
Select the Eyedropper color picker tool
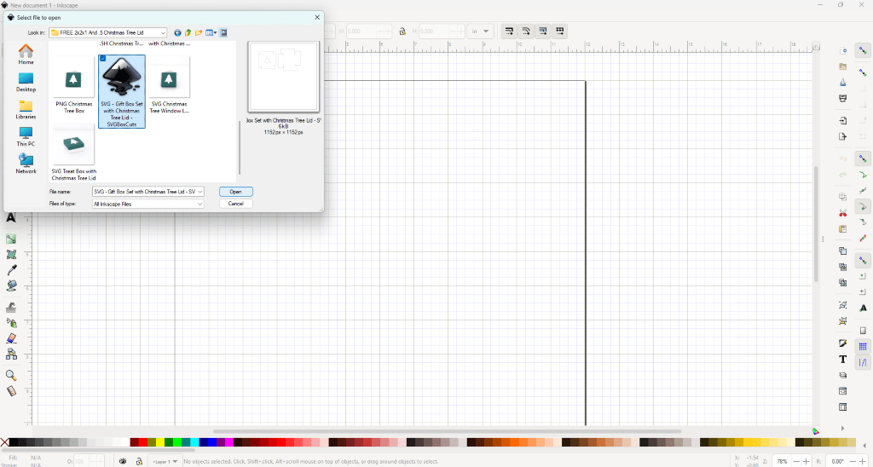tap(12, 270)
